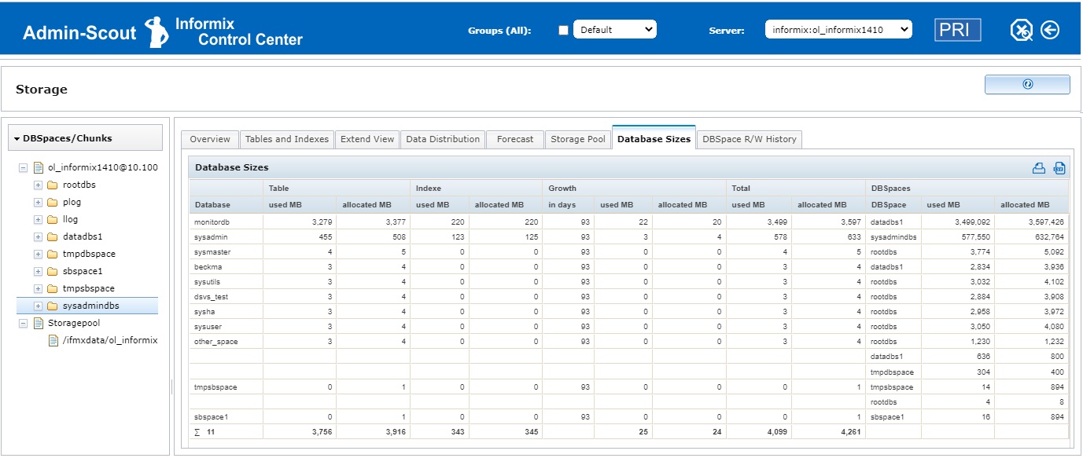Image resolution: width=1083 pixels, height=458 pixels.
Task: Select the tmpdbspace folder icon
Action: coord(53,254)
